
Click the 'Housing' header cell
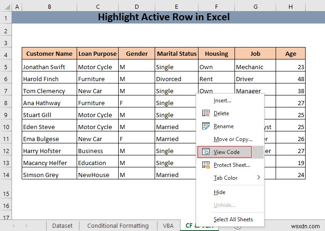(217, 53)
